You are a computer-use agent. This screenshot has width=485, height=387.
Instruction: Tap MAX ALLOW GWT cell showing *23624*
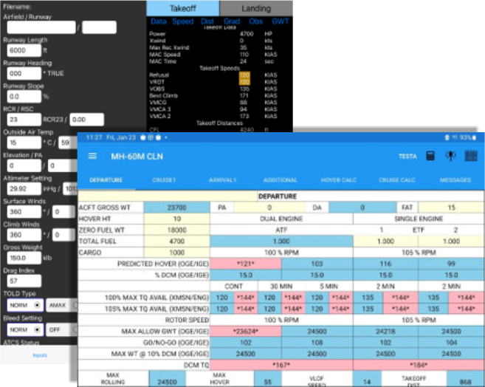[x=246, y=332]
